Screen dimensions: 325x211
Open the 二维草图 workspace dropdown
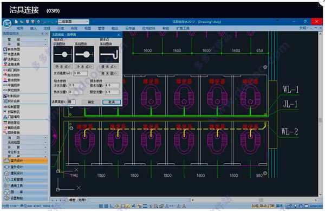(73, 22)
